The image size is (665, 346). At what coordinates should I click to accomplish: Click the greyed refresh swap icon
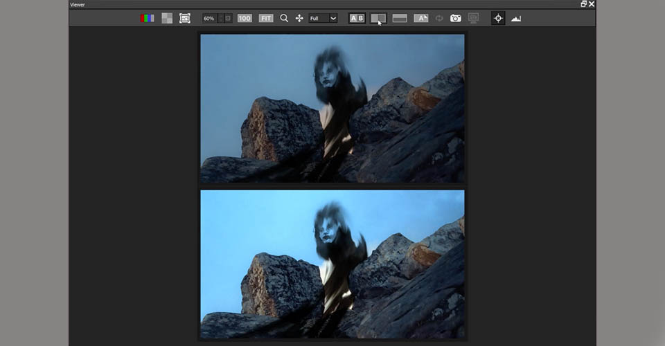(x=439, y=18)
